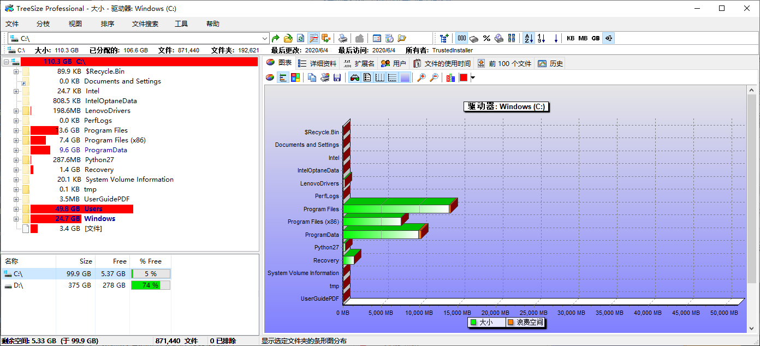Toggle the vertical grid lines button
This screenshot has width=760, height=346.
380,77
